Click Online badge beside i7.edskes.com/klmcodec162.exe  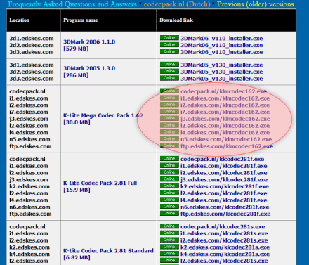[169, 112]
